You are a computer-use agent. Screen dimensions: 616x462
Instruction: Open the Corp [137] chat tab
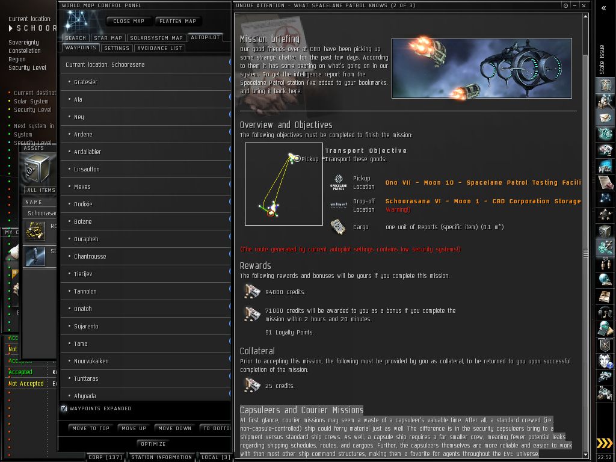(105, 457)
